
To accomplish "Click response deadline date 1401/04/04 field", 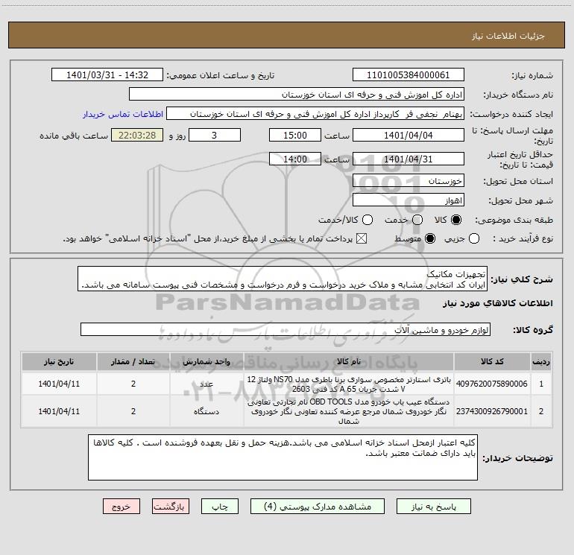I will coord(409,135).
